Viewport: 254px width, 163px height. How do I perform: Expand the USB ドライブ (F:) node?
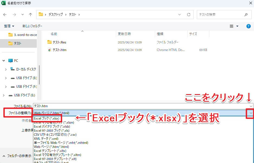pyautogui.click(x=6, y=87)
